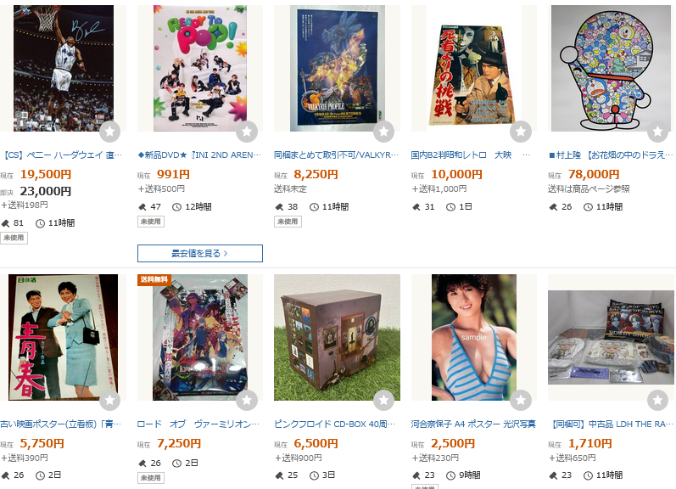Screen dimensions: 676x489
Task: Add INI Ready To Pop DVD to watchlist
Action: [247, 132]
